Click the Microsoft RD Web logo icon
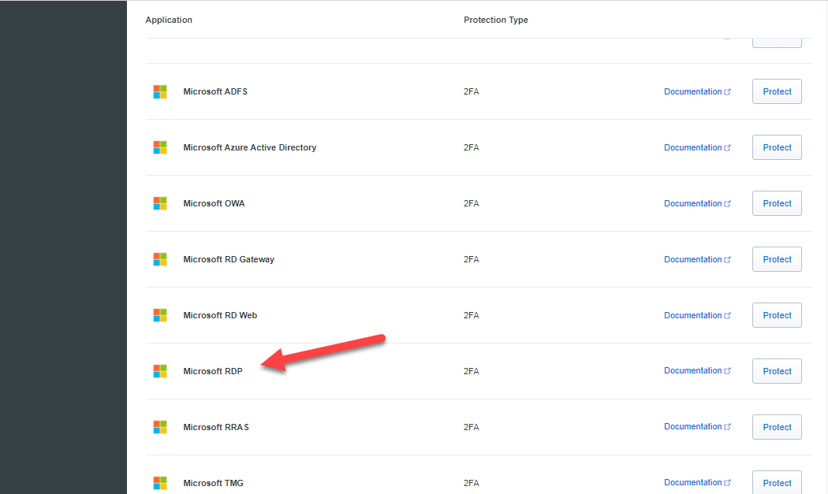This screenshot has width=828, height=494. (x=160, y=316)
